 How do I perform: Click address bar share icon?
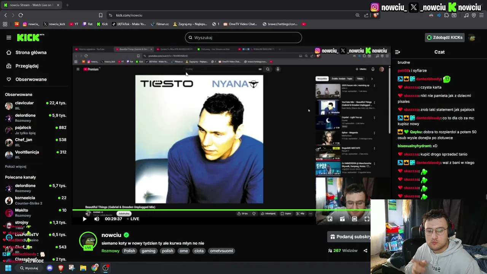click(366, 15)
